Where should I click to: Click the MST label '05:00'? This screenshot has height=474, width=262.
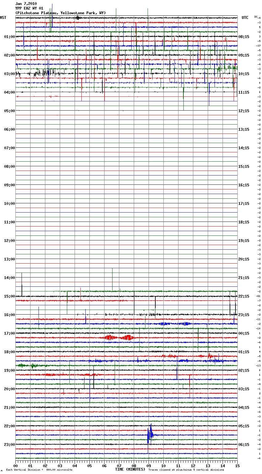point(10,111)
